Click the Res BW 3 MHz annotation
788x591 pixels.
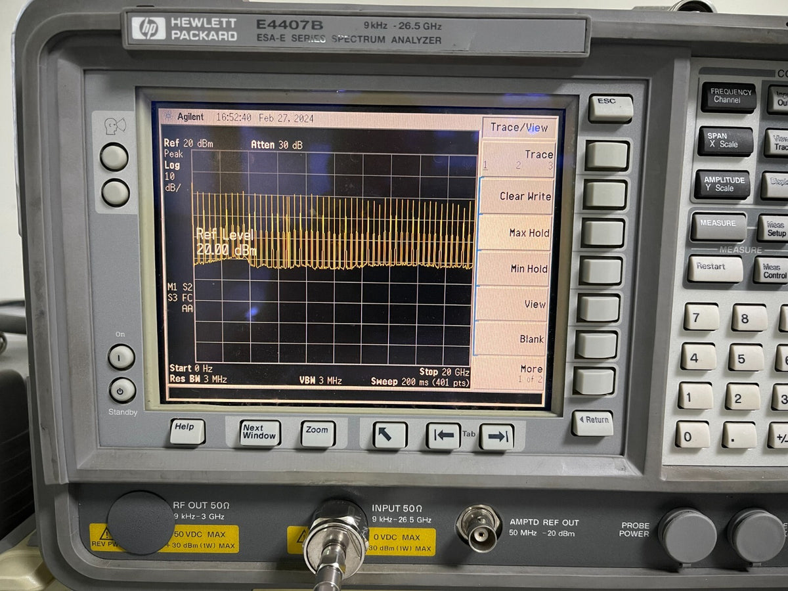tap(198, 379)
